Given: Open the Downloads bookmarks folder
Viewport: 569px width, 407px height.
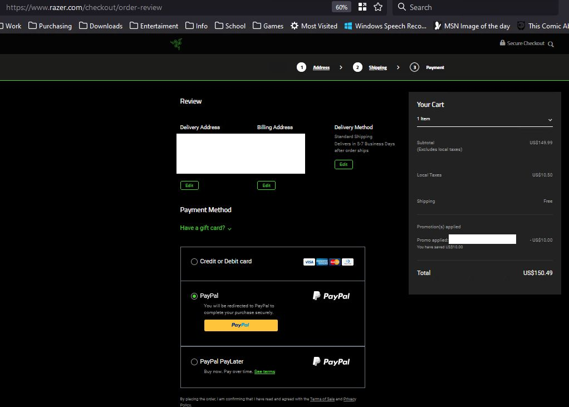Looking at the screenshot, I should pos(101,26).
